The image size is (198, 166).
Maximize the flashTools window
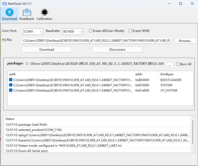point(181,4)
